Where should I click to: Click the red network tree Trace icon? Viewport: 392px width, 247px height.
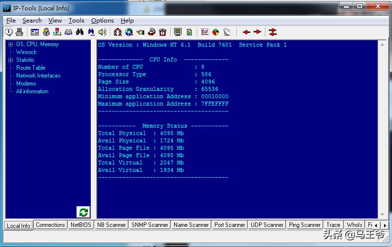point(117,32)
